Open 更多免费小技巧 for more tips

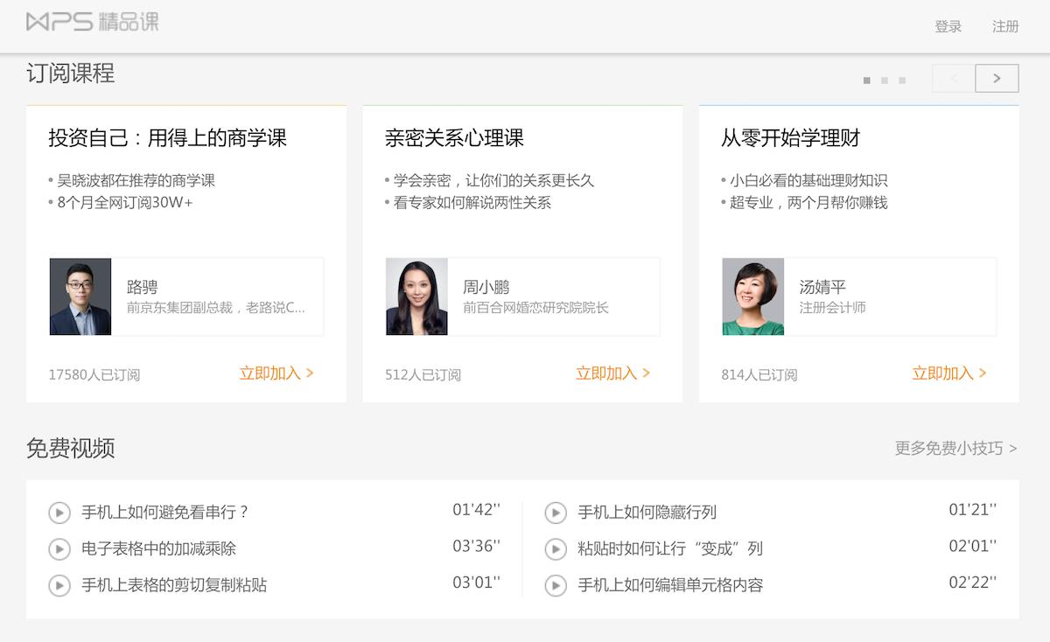(954, 448)
